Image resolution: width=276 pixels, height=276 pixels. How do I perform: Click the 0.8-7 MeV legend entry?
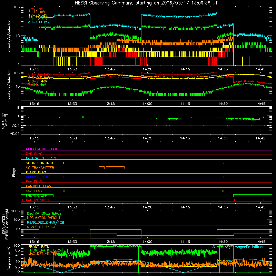point(38,81)
